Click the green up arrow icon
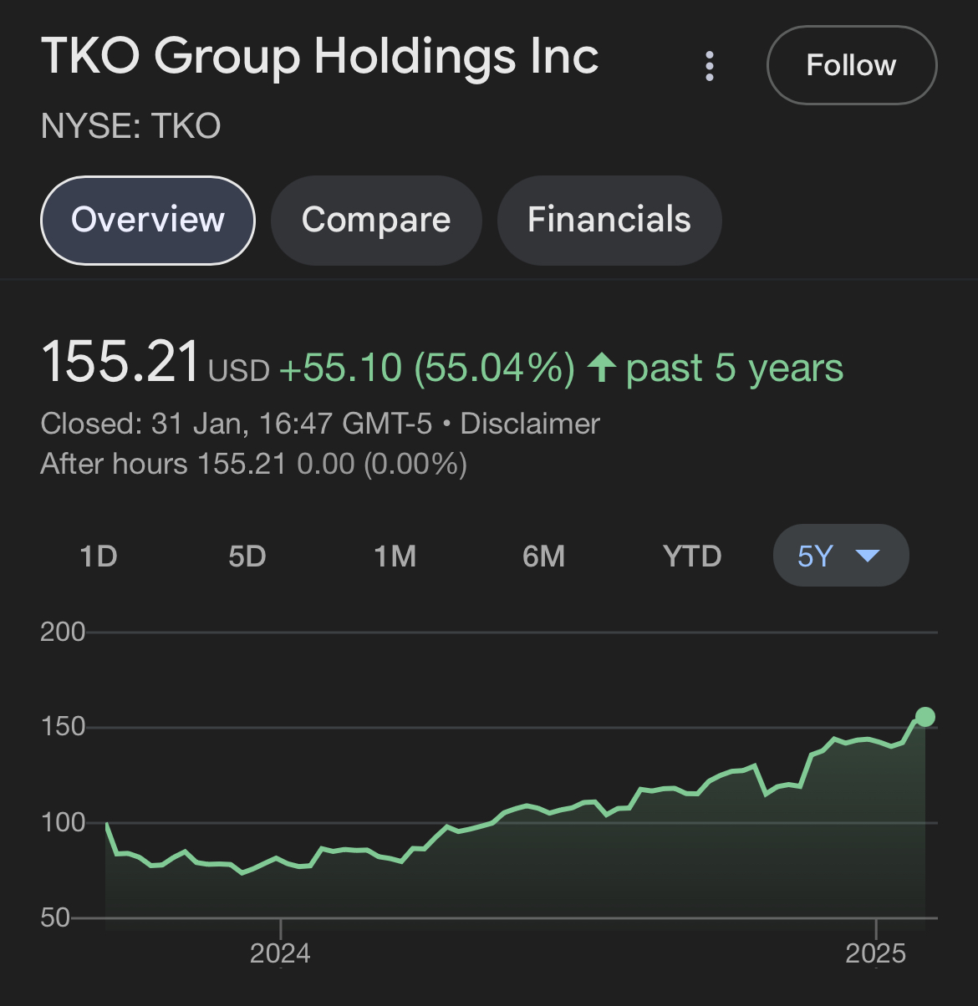This screenshot has width=978, height=1006. [602, 368]
